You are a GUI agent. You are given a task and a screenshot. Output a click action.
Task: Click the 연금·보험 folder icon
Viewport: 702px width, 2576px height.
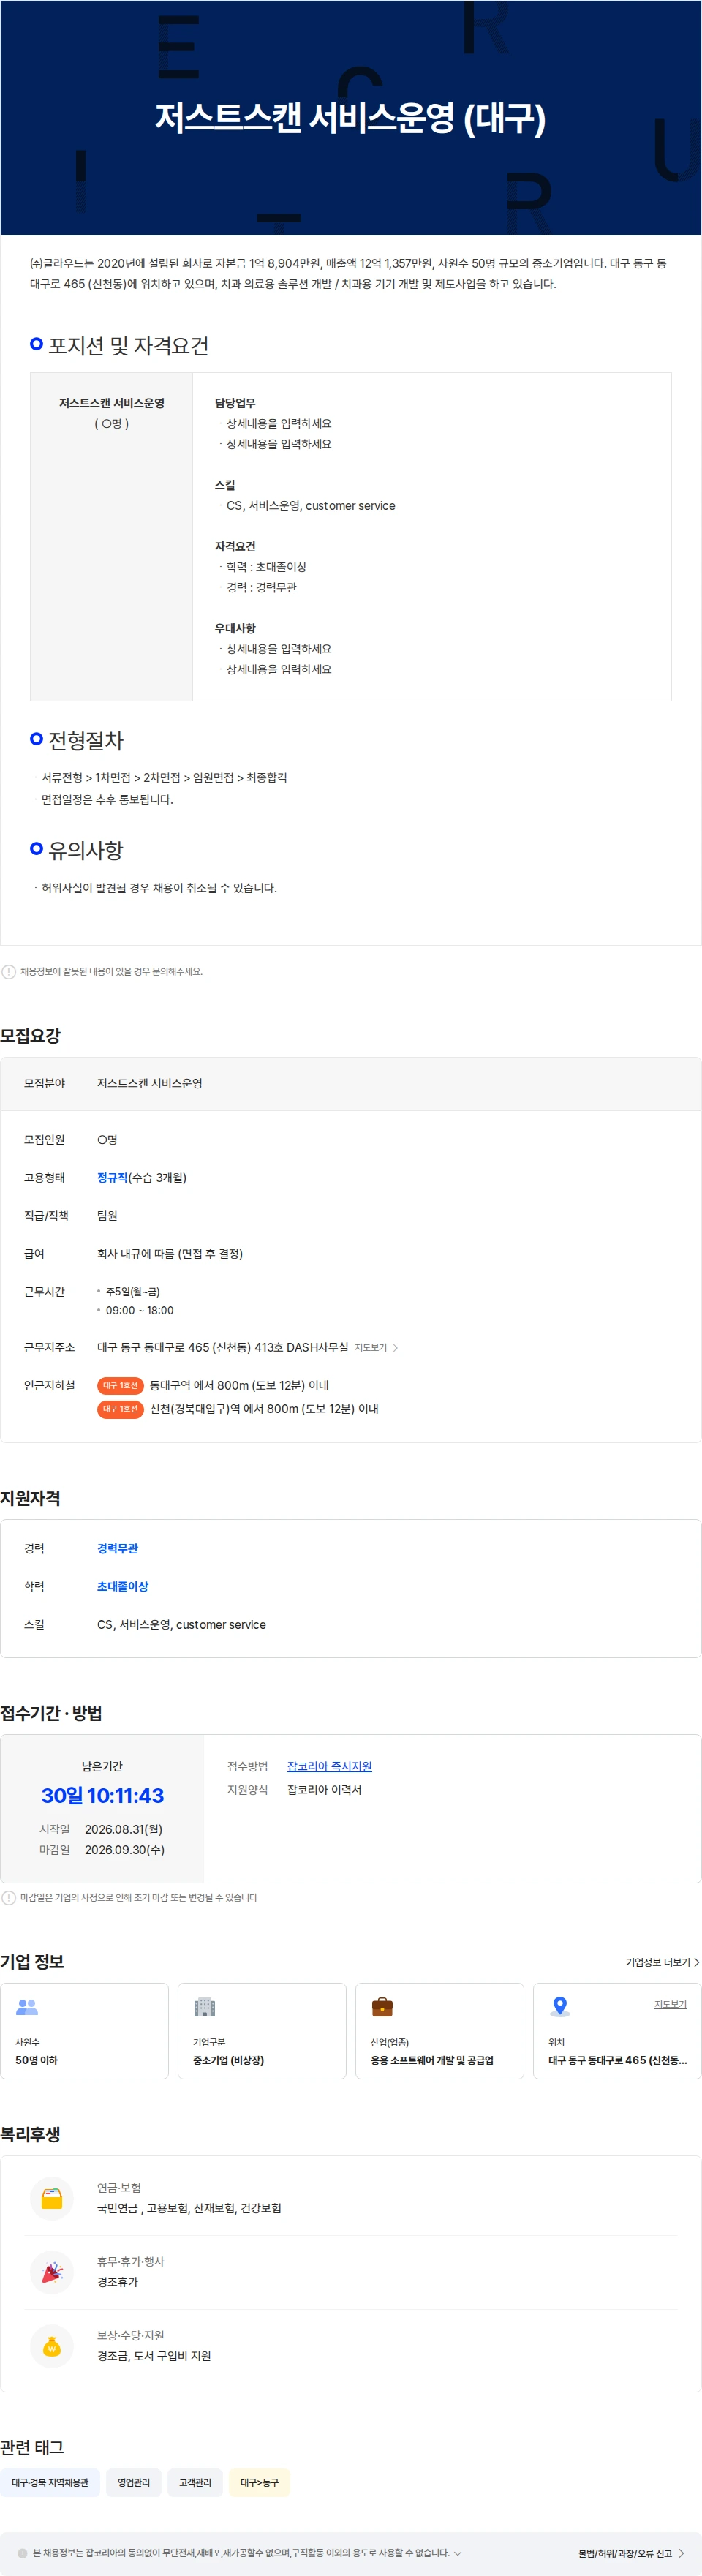point(52,2198)
